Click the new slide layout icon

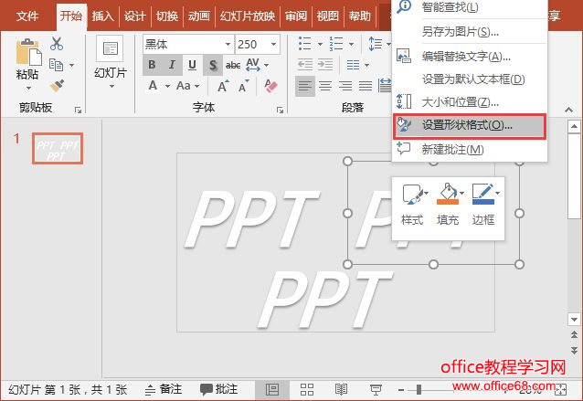coord(110,48)
